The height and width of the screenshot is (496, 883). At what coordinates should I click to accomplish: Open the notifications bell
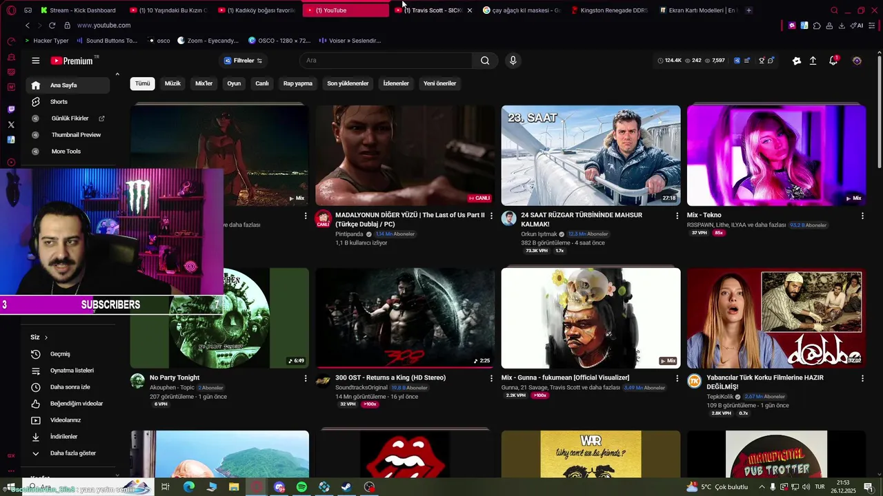(x=833, y=61)
